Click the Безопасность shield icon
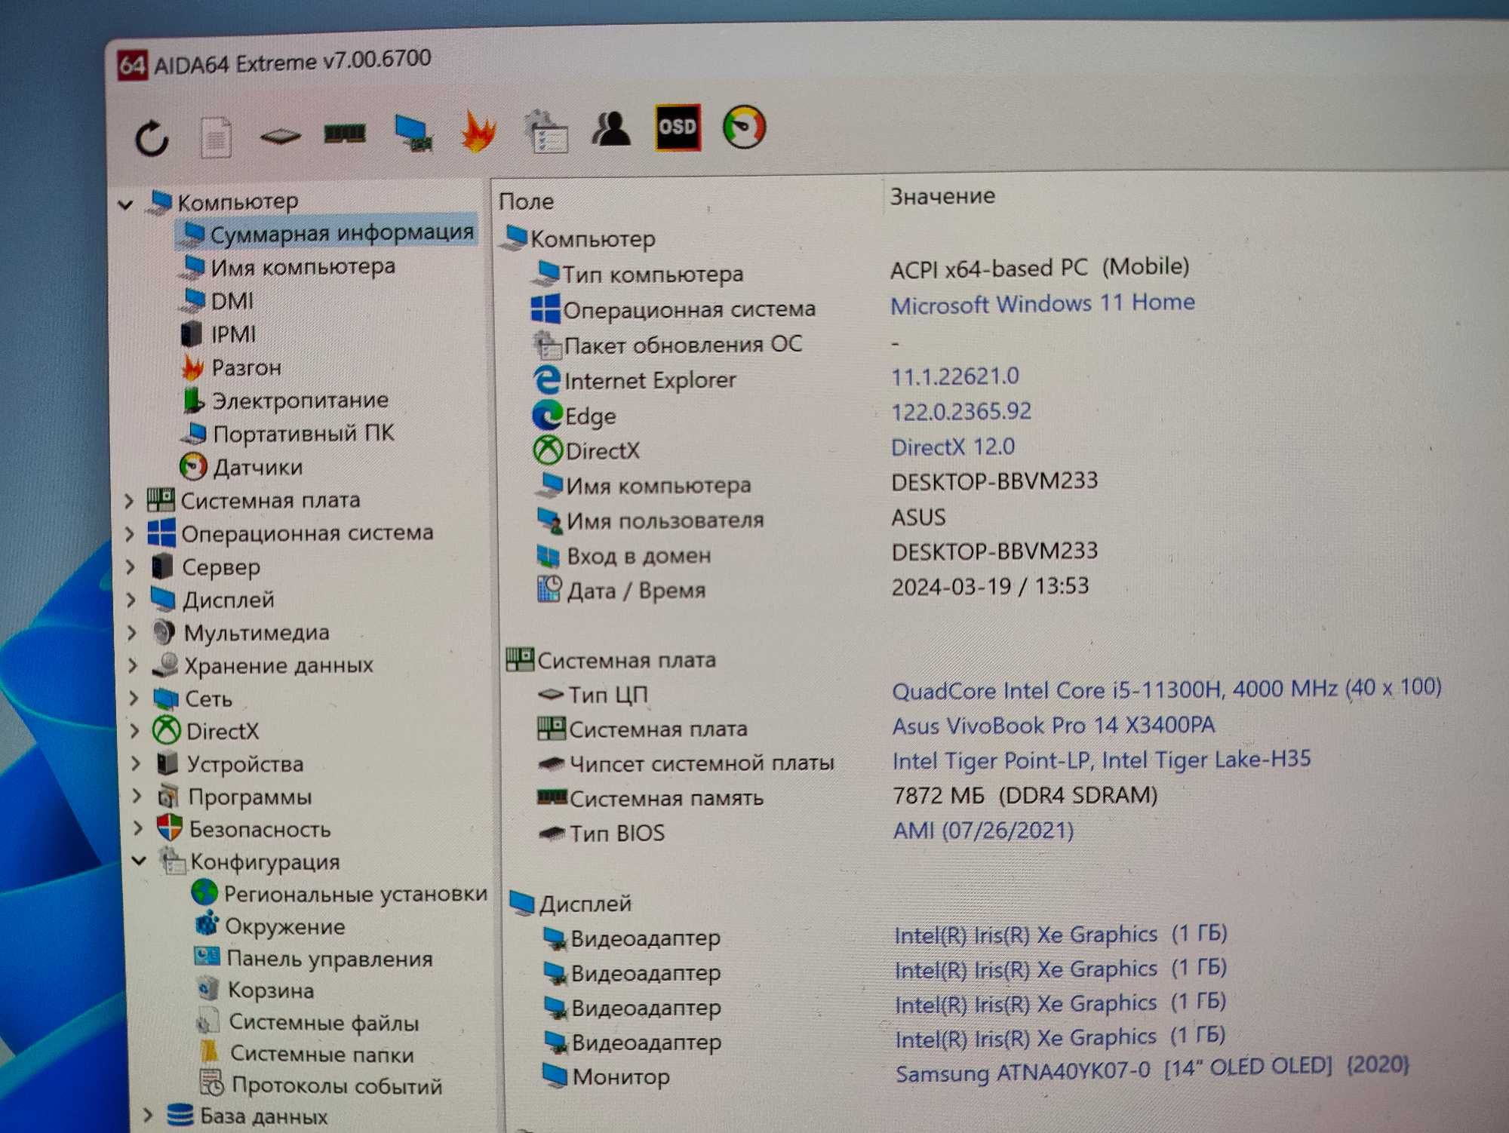This screenshot has height=1133, width=1509. tap(170, 827)
